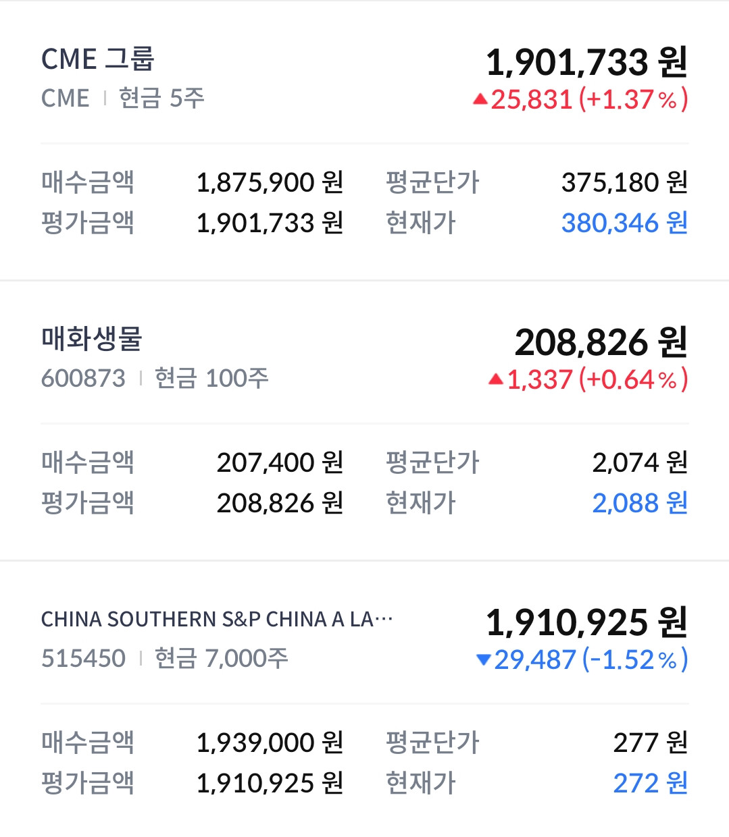Tap ticker code 600873

(x=83, y=378)
